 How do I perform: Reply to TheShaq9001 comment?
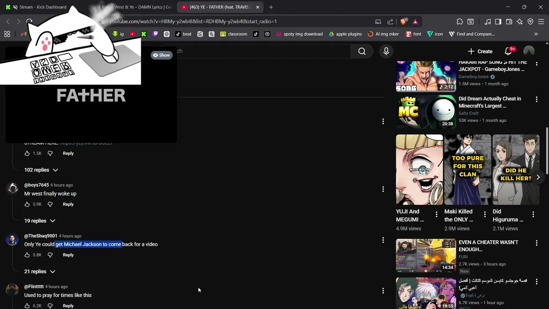[x=68, y=255]
